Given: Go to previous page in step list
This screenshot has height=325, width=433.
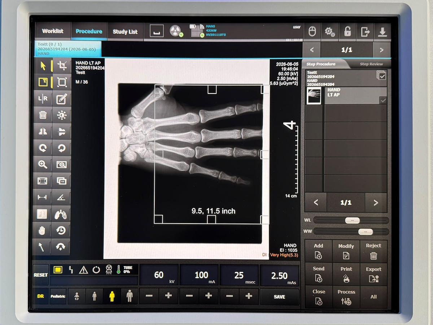Looking at the screenshot, I should [316, 203].
